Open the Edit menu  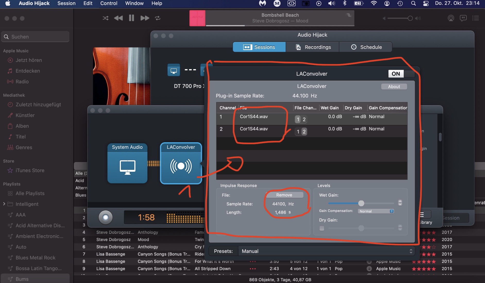click(88, 3)
